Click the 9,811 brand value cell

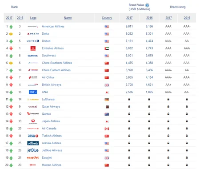[129, 26]
